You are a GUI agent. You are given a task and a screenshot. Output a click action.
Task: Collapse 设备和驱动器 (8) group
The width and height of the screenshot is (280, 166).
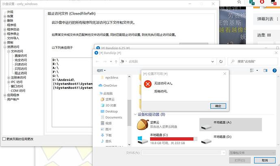tap(135, 114)
